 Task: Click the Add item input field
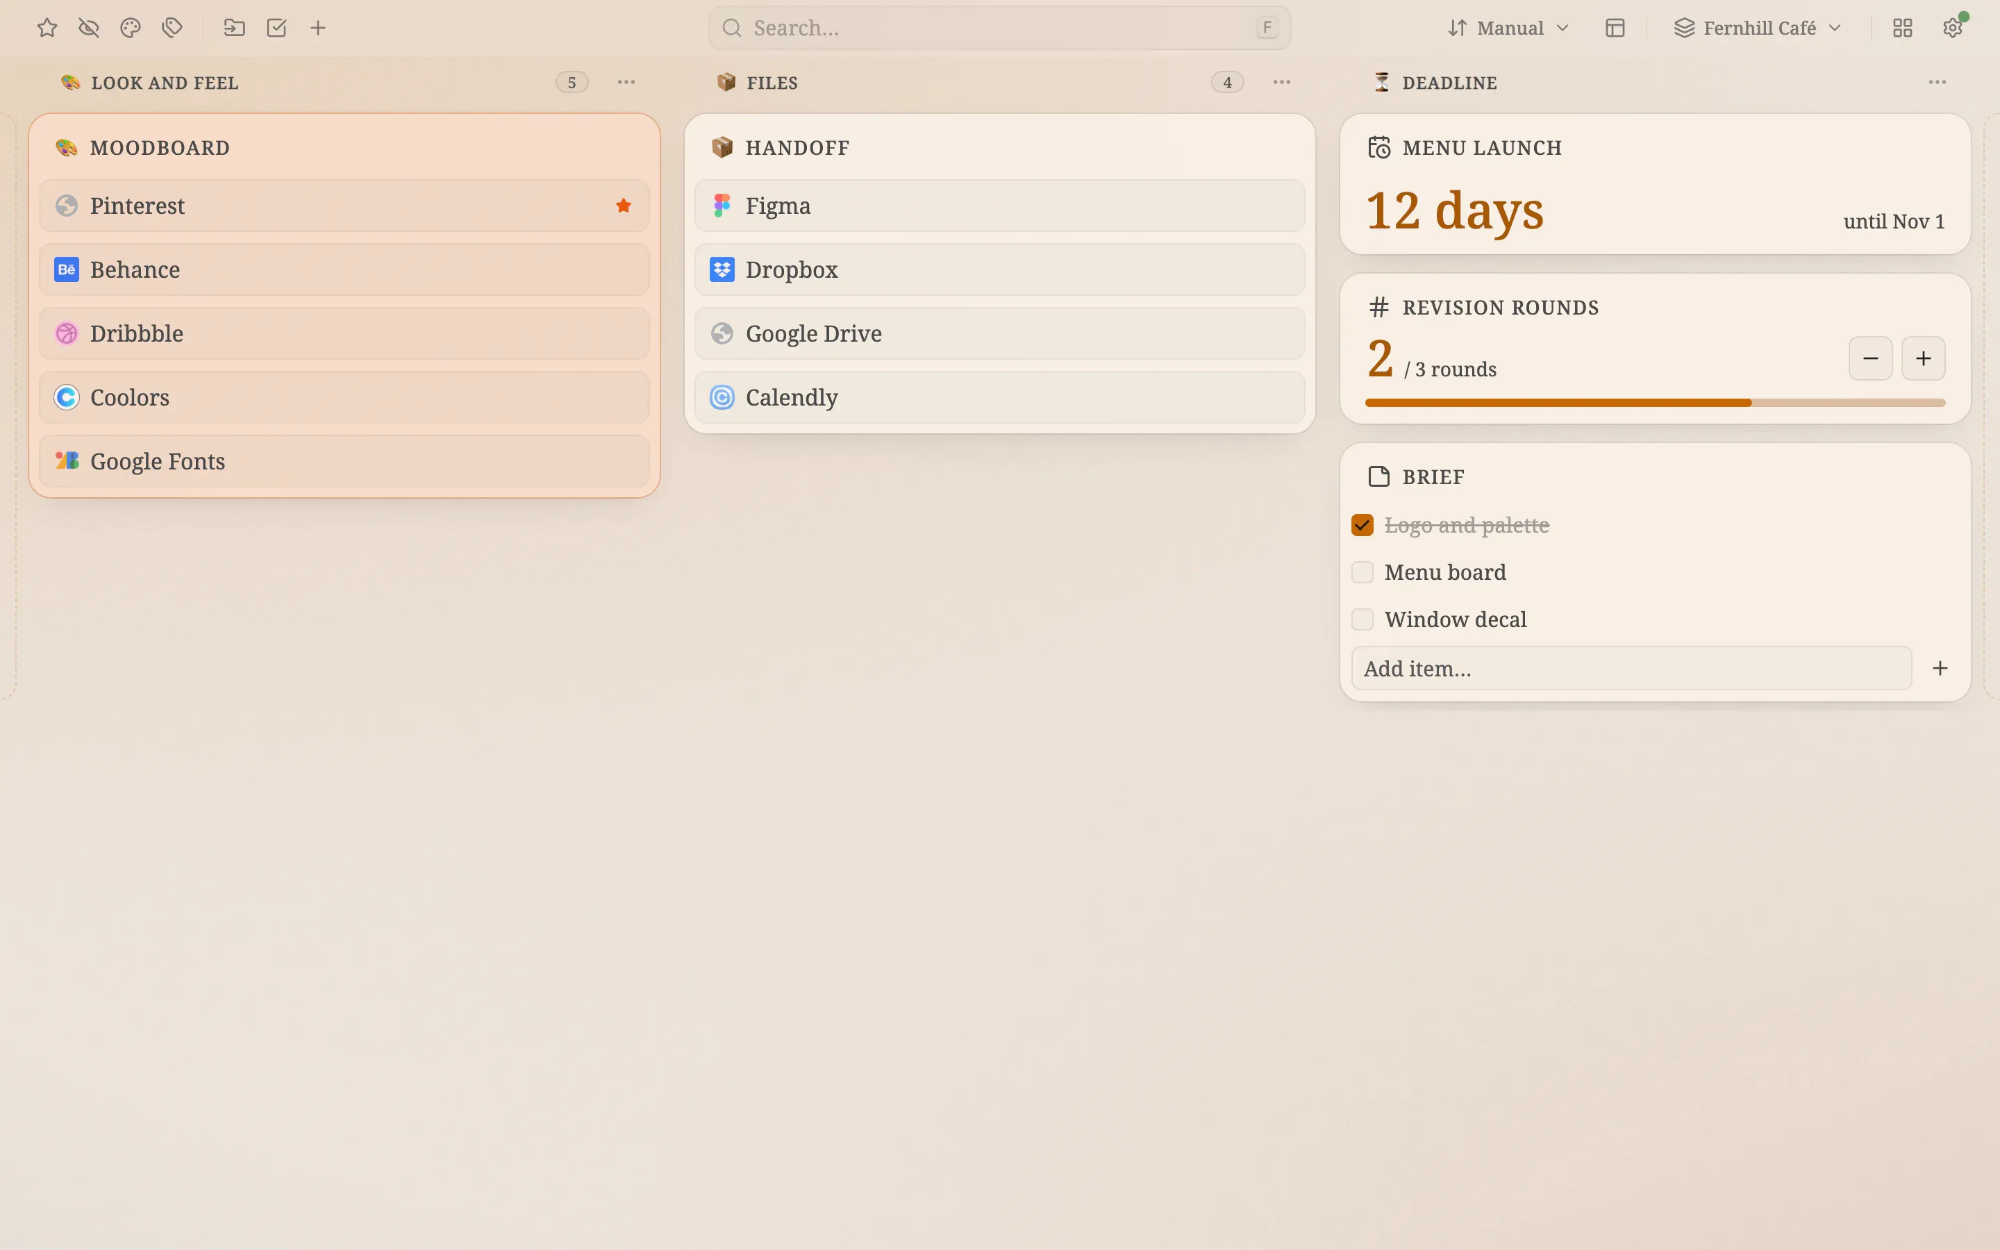click(1631, 668)
